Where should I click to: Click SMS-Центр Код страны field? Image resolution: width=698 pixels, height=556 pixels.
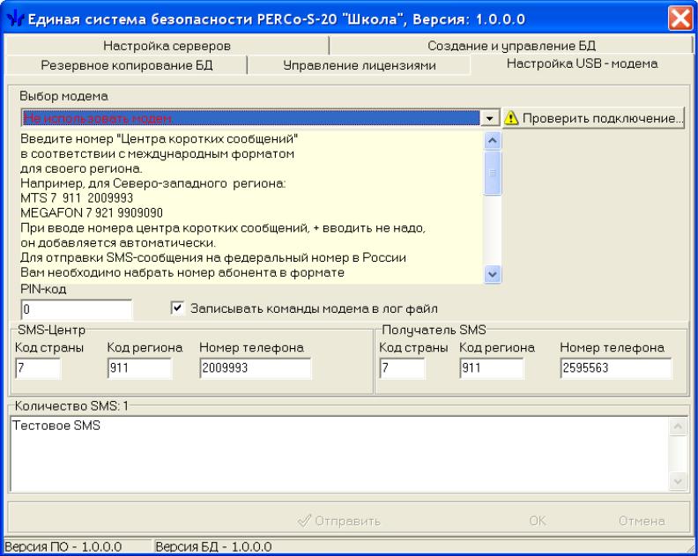point(37,368)
